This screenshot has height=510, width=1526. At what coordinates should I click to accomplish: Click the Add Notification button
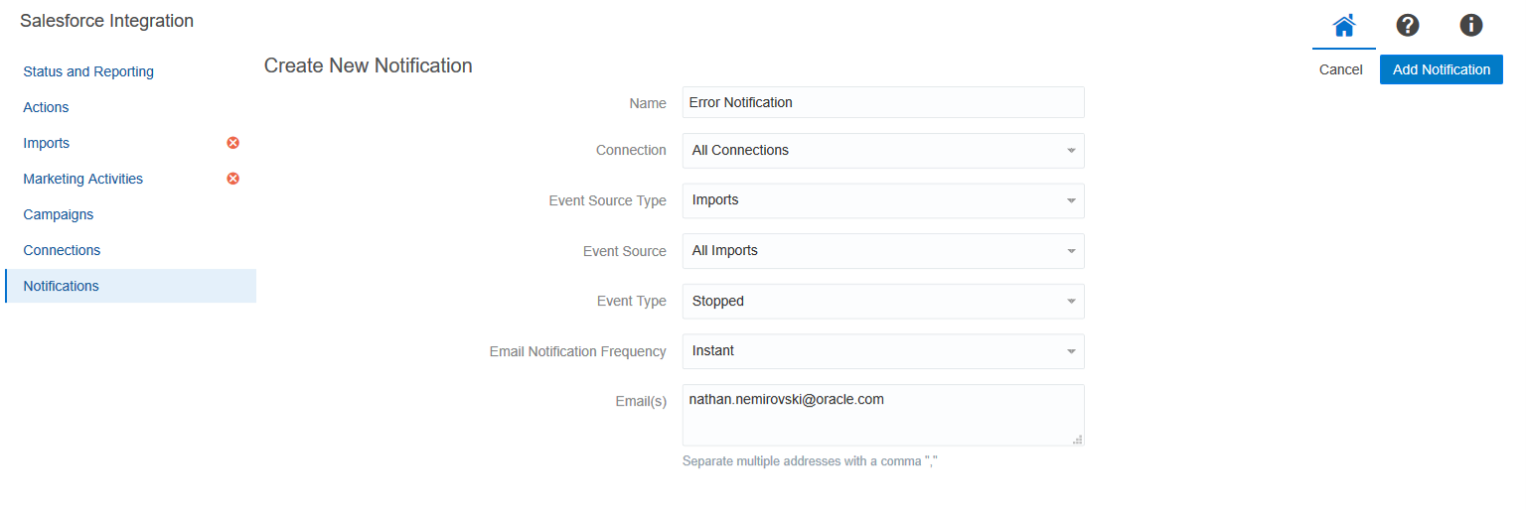[x=1441, y=69]
